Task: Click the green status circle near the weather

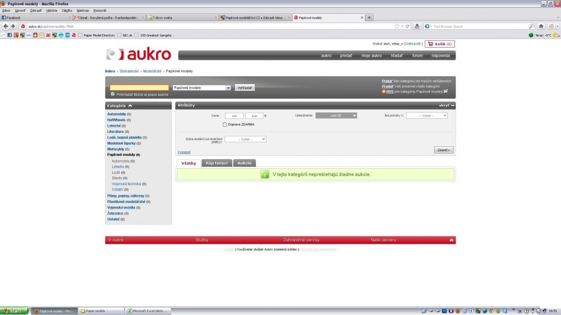Action: point(531,35)
